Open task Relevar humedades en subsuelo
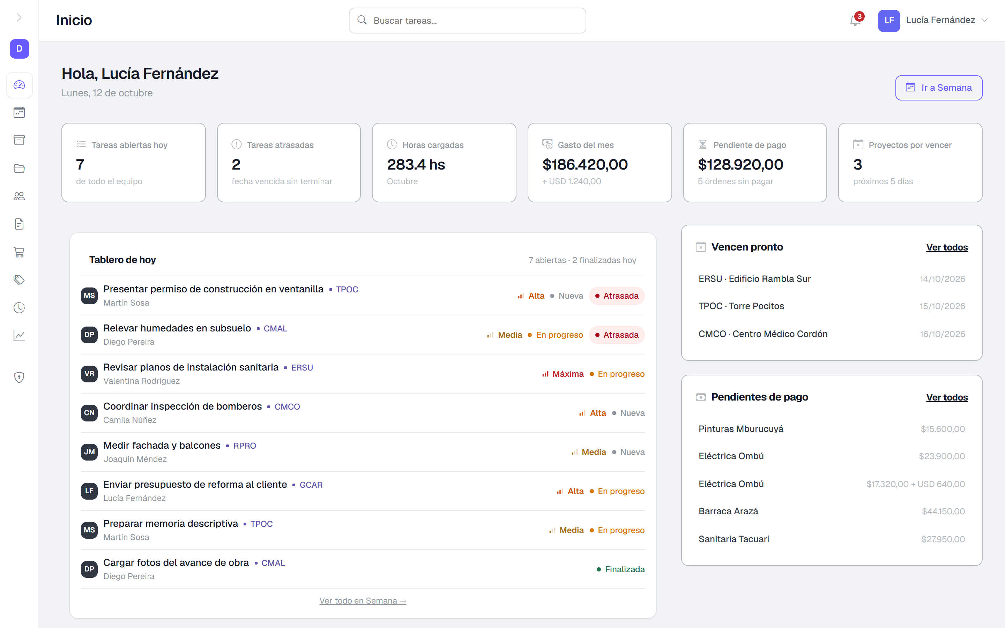This screenshot has height=628, width=1005. [363, 335]
